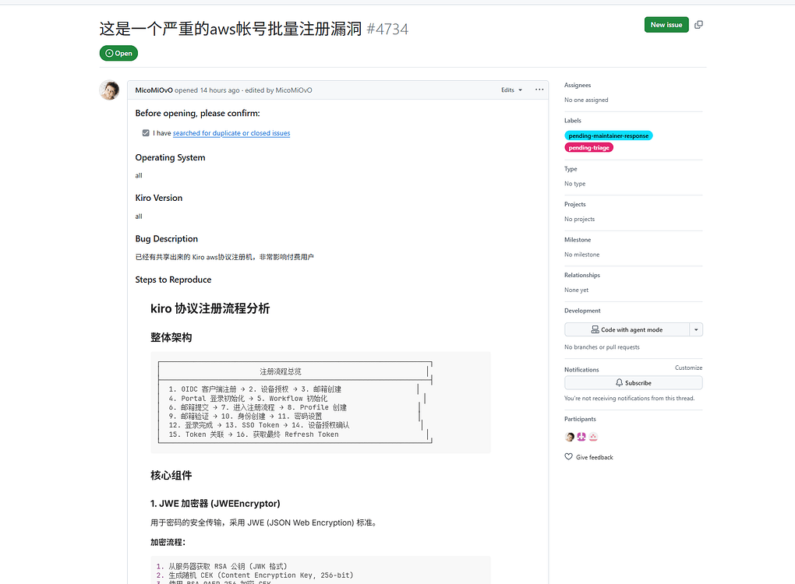The image size is (795, 584).
Task: Click MicoMiOvO's avatar beside the comment
Action: pos(109,90)
